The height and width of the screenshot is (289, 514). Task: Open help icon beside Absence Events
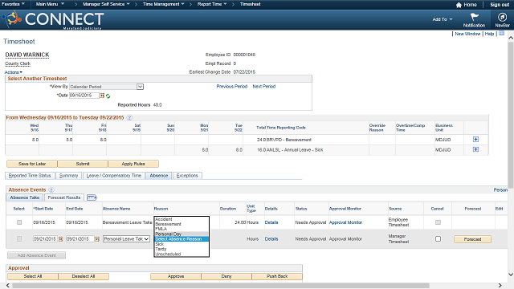click(51, 189)
